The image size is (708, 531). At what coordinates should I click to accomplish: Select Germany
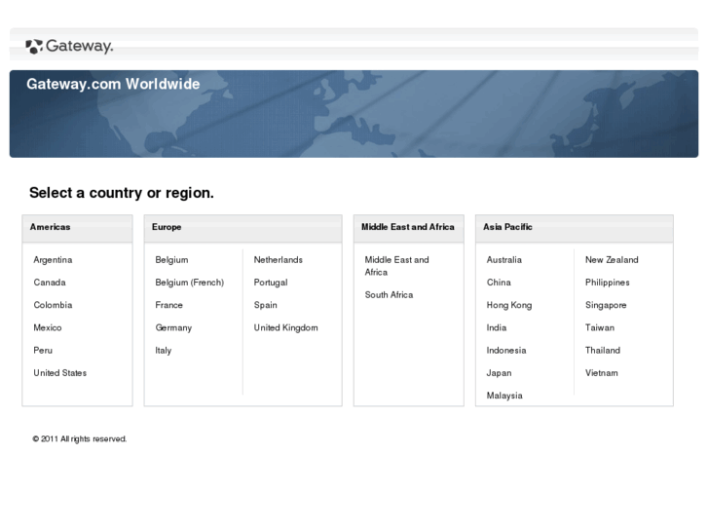pos(173,327)
